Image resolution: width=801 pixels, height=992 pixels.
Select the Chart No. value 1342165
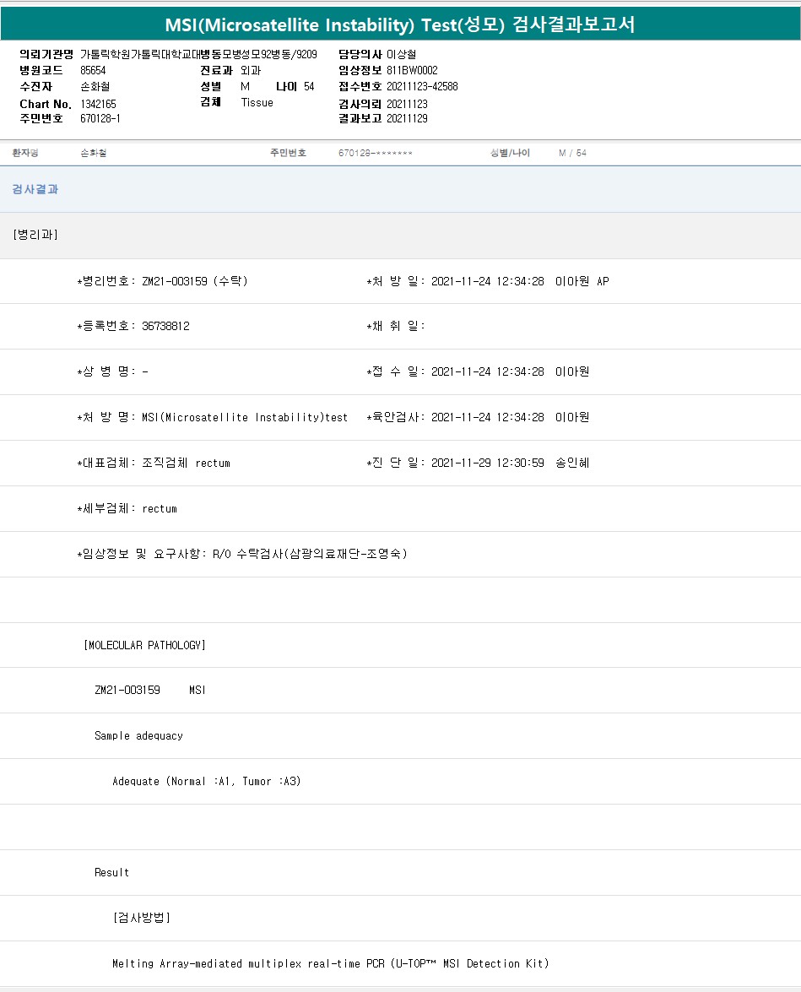click(98, 103)
